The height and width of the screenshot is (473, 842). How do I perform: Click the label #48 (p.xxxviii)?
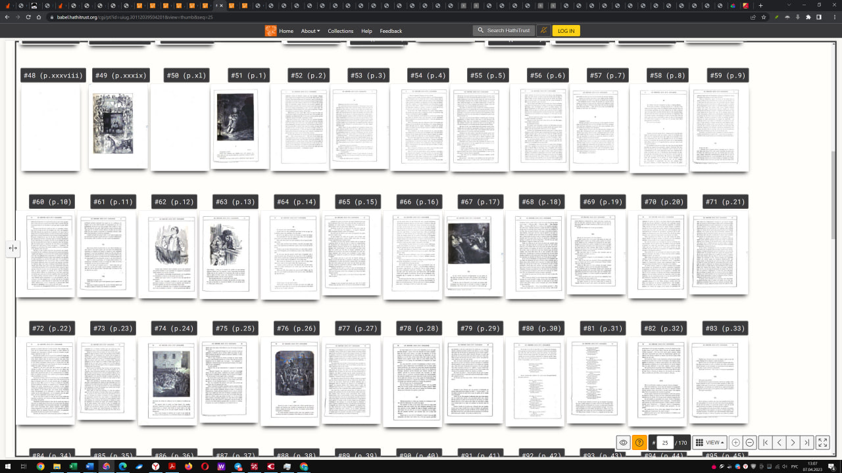coord(54,76)
